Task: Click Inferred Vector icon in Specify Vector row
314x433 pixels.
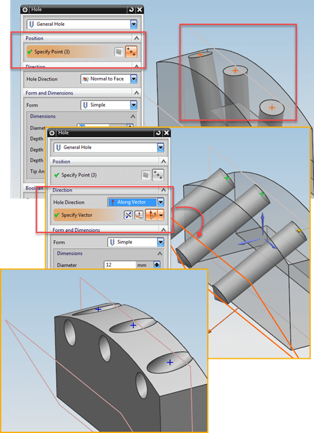Action: point(151,215)
